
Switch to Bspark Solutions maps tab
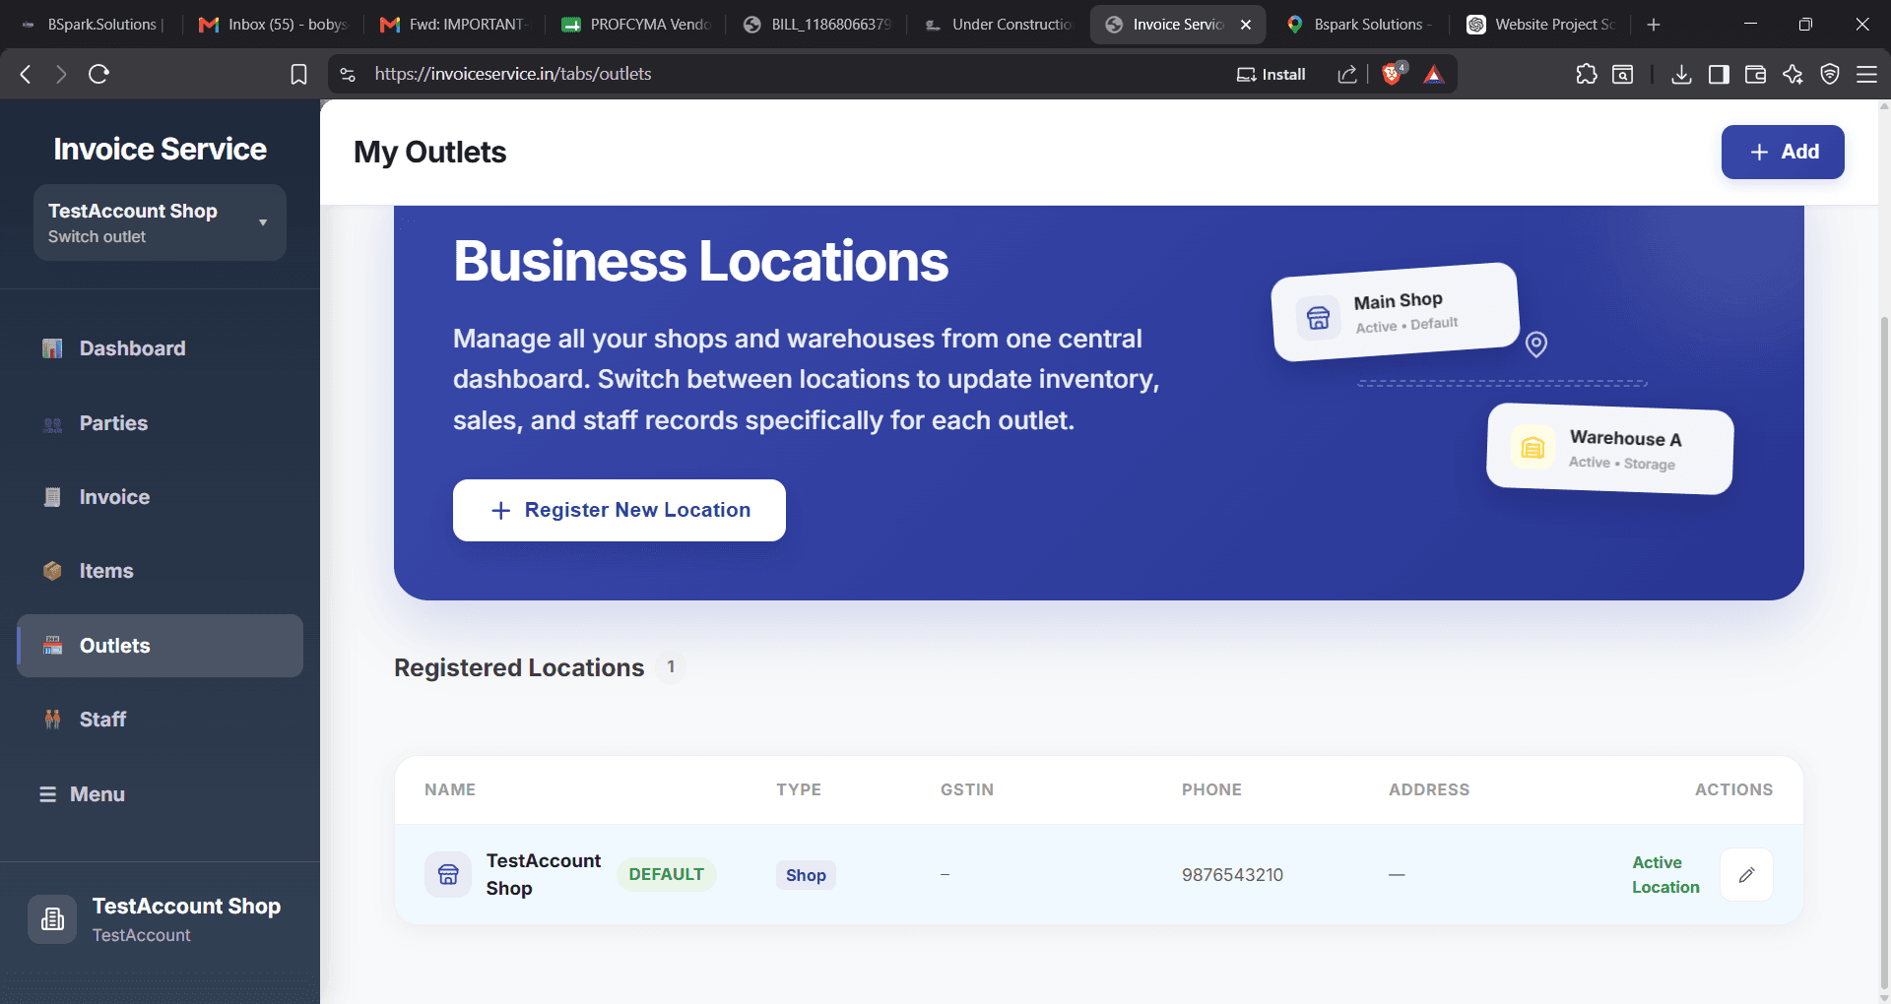[x=1359, y=25]
